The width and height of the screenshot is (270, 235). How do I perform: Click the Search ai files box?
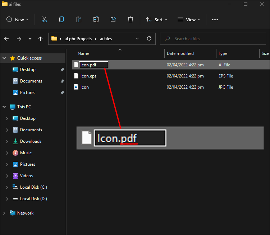[213, 39]
